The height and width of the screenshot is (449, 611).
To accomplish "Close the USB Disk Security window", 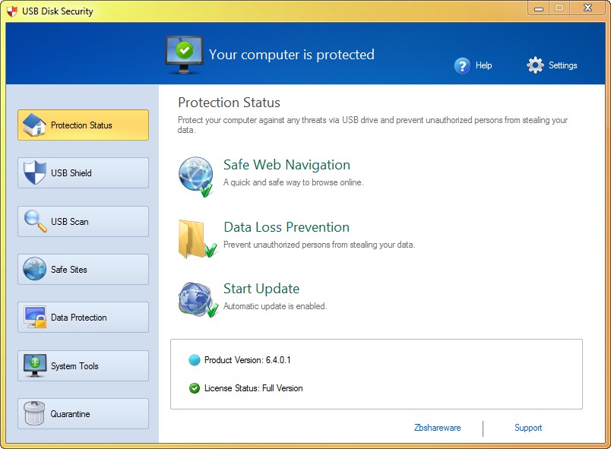I will tap(587, 8).
